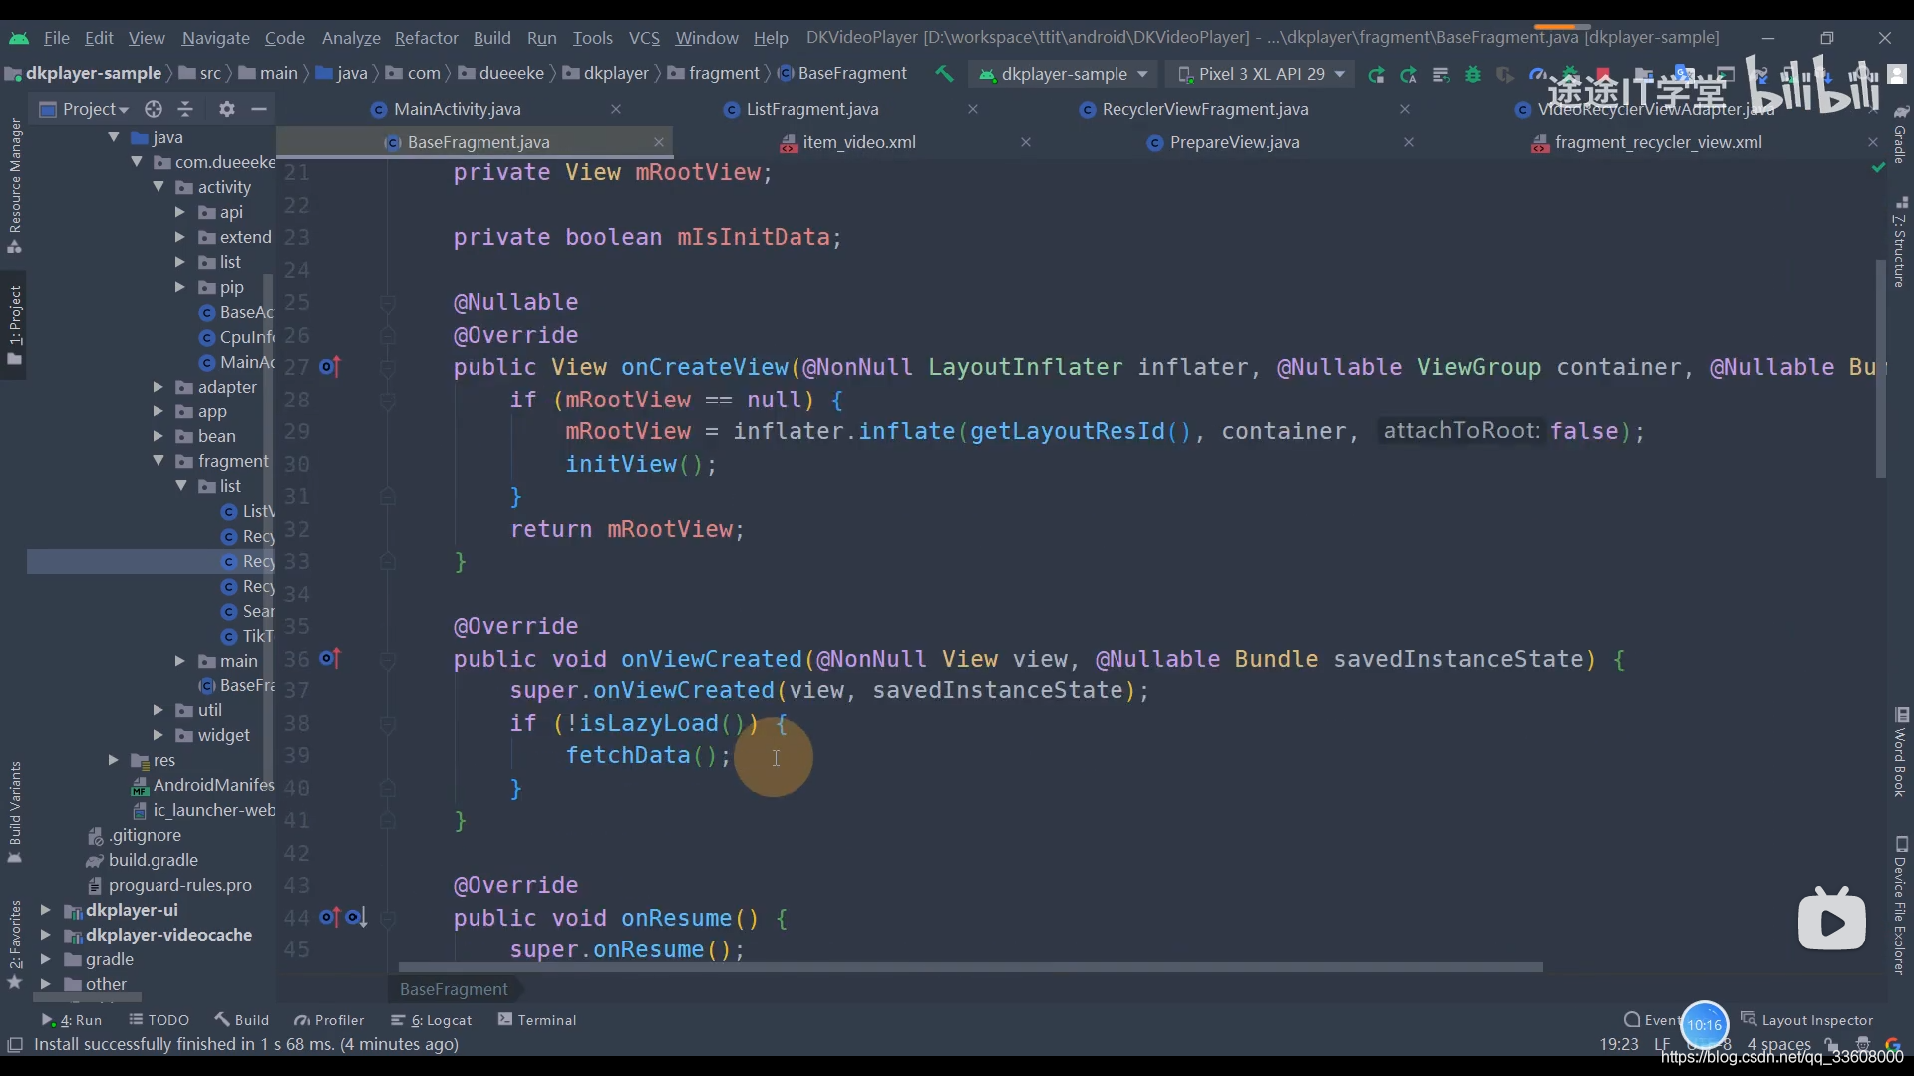
Task: Close the item_video.xml tab
Action: click(x=1026, y=142)
